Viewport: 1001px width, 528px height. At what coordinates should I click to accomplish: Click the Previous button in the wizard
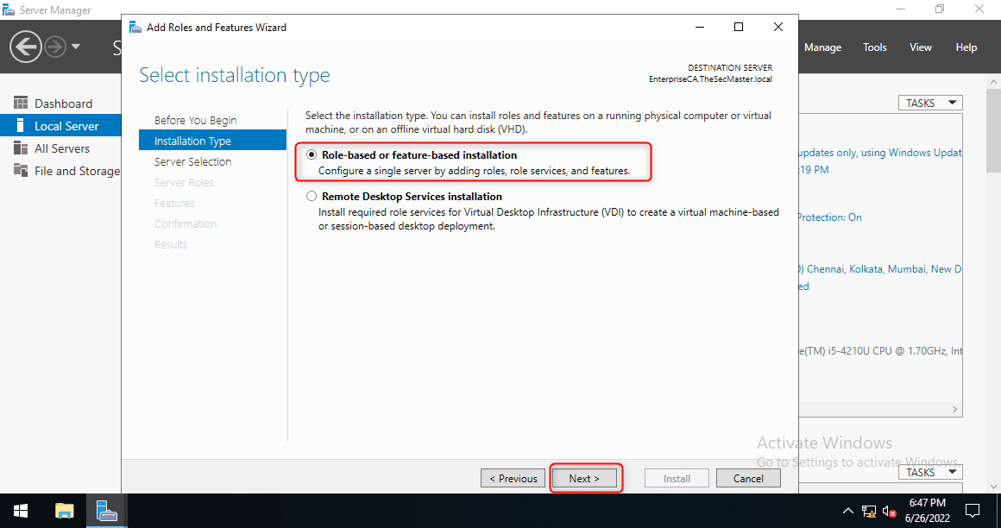click(x=513, y=478)
